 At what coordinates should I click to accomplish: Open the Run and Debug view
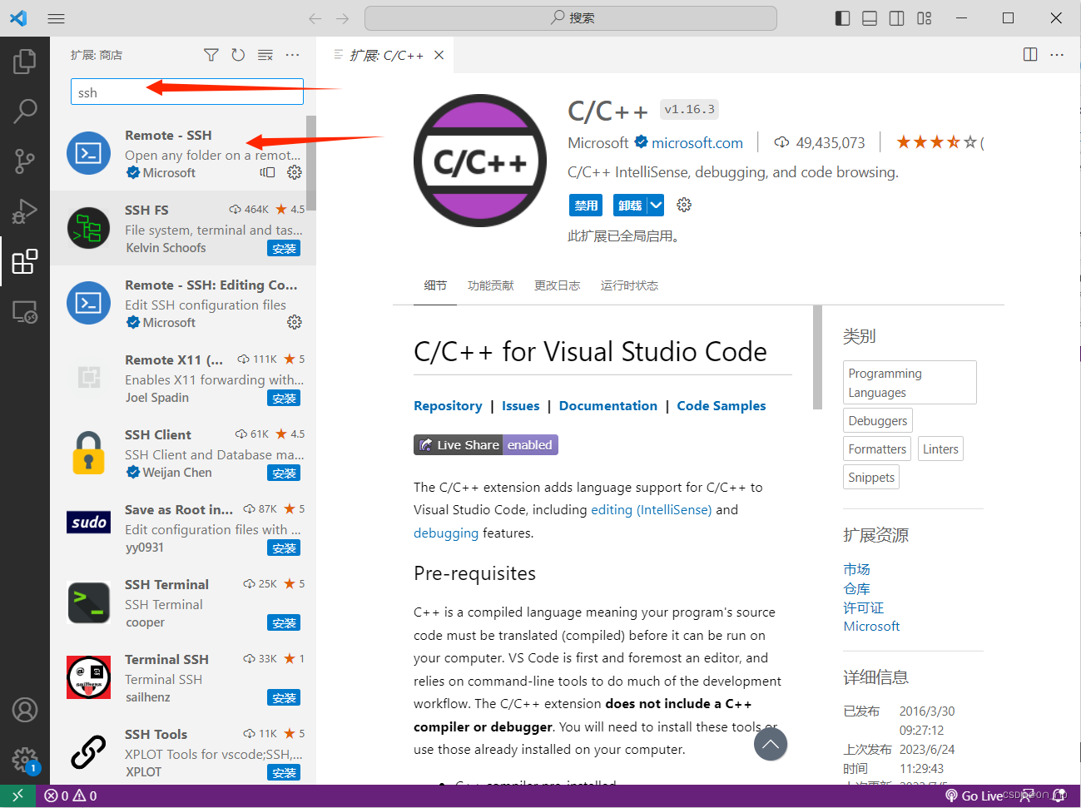tap(25, 211)
